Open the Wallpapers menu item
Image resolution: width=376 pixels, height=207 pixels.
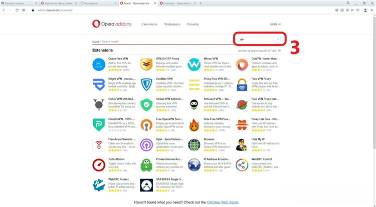point(172,24)
